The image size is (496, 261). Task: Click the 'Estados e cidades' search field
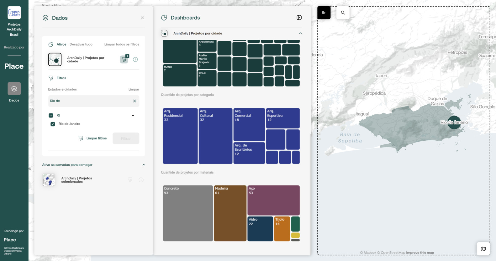tap(89, 101)
